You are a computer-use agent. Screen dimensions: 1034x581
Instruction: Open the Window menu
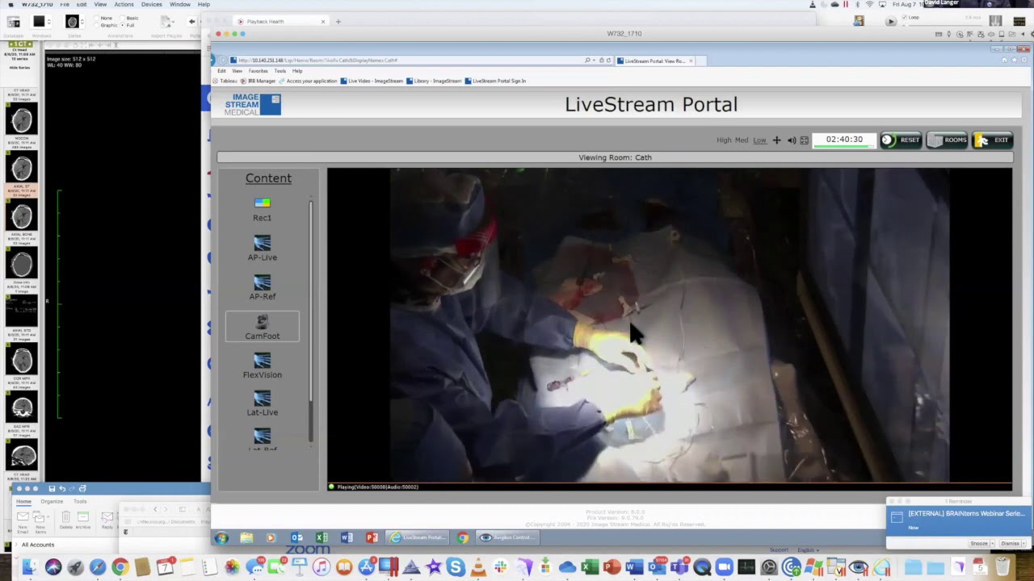click(180, 4)
